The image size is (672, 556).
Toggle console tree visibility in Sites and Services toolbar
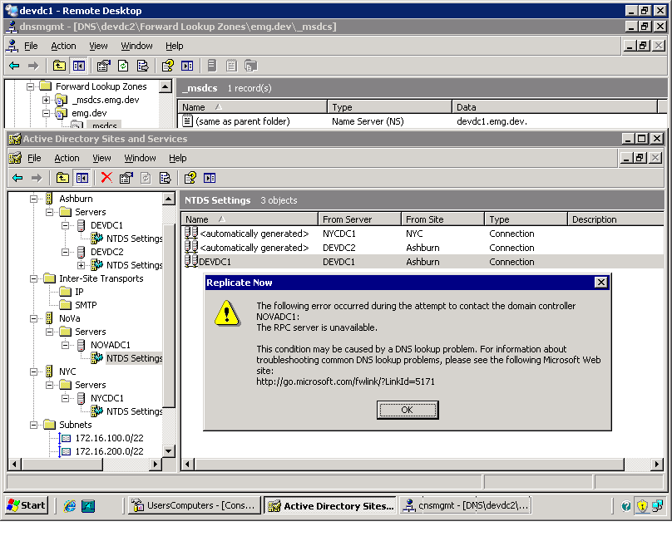[x=82, y=177]
